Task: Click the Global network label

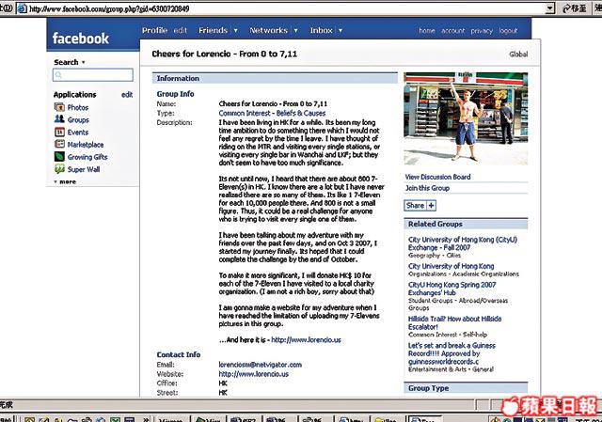Action: [518, 55]
